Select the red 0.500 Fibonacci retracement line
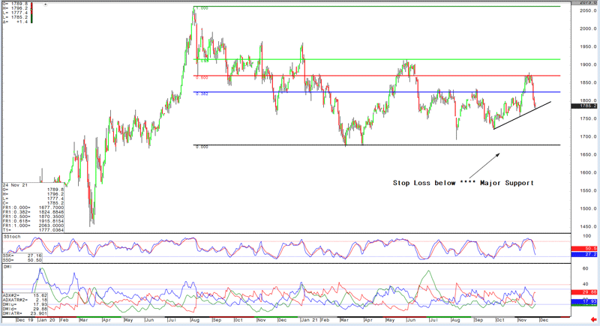Viewport: 600px width, 326px height. (375, 76)
